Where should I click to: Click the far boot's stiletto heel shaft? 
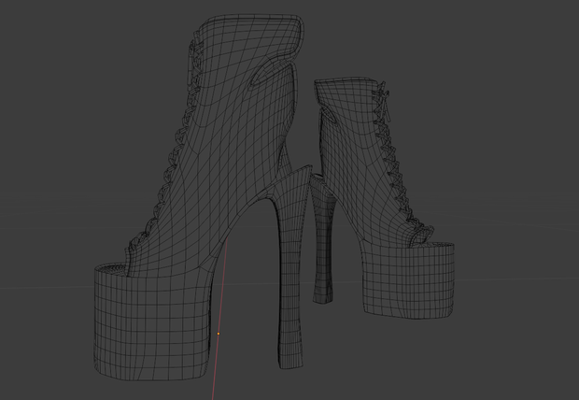pyautogui.click(x=324, y=240)
